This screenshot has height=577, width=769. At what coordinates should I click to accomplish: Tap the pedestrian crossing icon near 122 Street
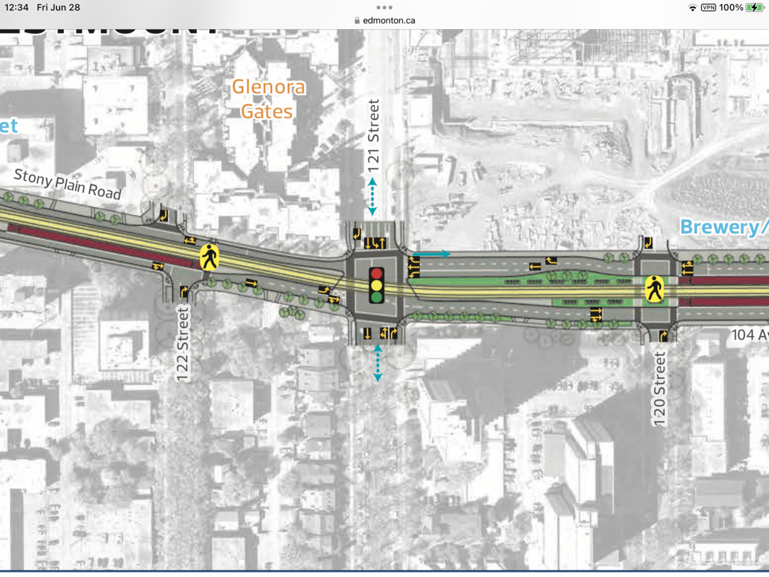(x=209, y=257)
